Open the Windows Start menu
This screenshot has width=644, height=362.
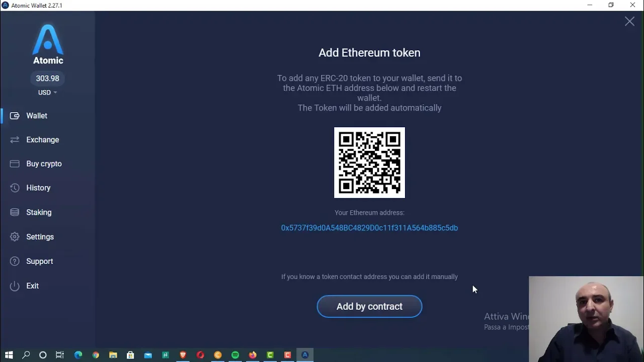pos(9,355)
